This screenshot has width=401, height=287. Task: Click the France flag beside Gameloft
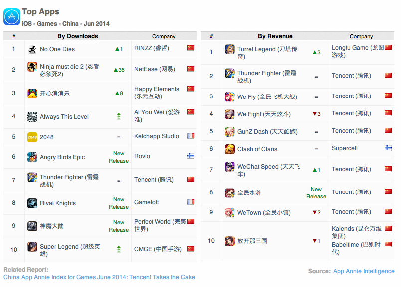pyautogui.click(x=190, y=202)
